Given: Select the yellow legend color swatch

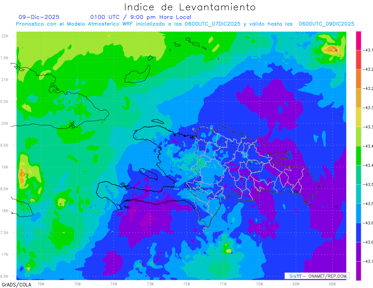Looking at the screenshot, I should point(358,117).
